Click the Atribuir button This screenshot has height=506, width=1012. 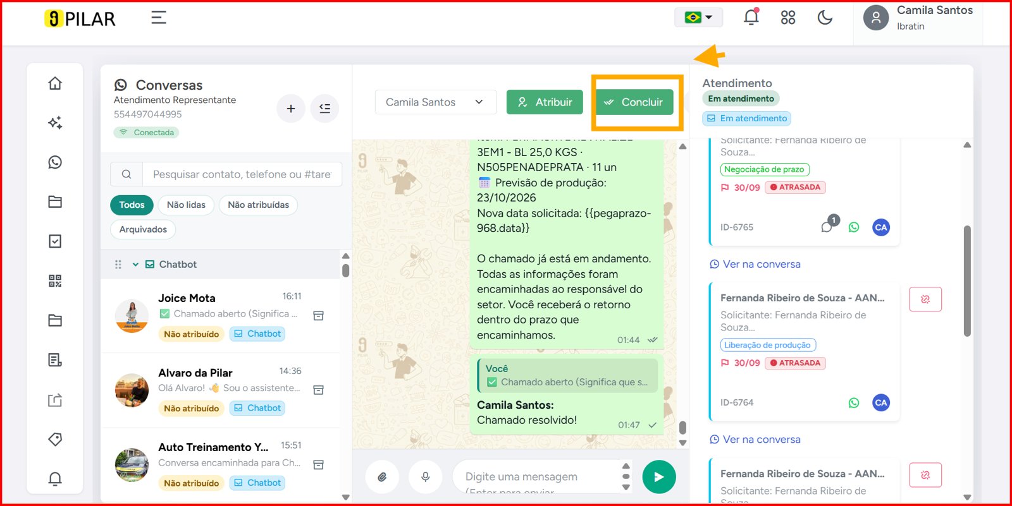(x=545, y=102)
